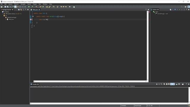Close the Console view
Viewport: 190px width, 107px height.
[38, 84]
